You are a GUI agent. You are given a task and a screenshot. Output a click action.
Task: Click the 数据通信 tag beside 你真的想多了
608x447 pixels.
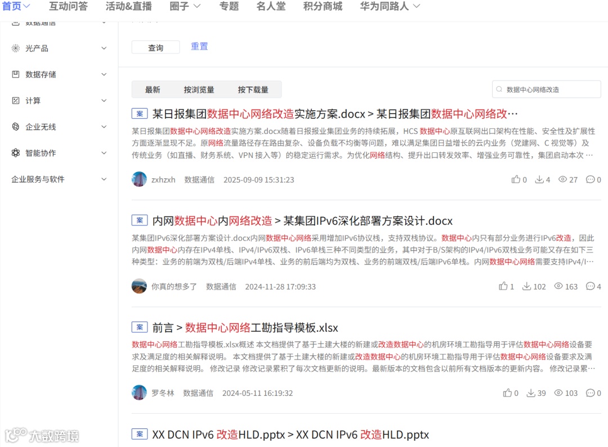click(221, 287)
